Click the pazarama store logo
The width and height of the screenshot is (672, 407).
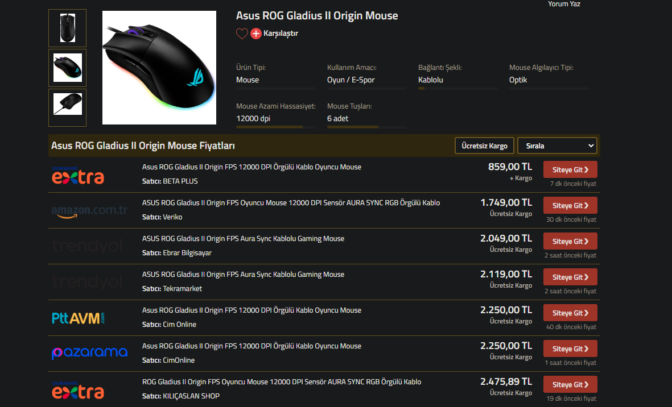(89, 352)
